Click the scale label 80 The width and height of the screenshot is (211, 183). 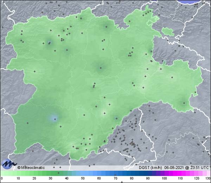132,178
